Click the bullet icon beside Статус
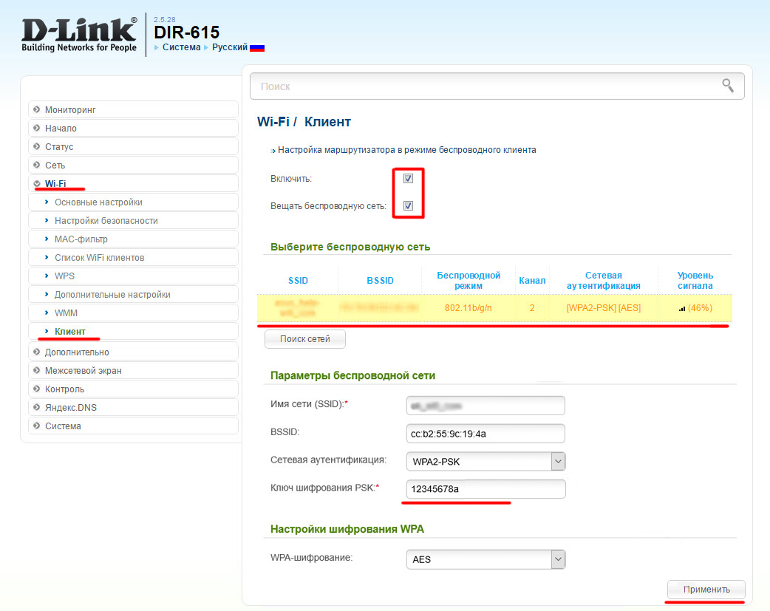Screen dimensions: 770x611 tap(36, 146)
